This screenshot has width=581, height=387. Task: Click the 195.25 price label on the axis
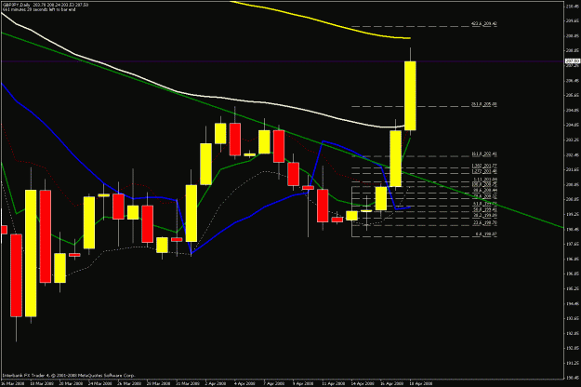pos(572,288)
